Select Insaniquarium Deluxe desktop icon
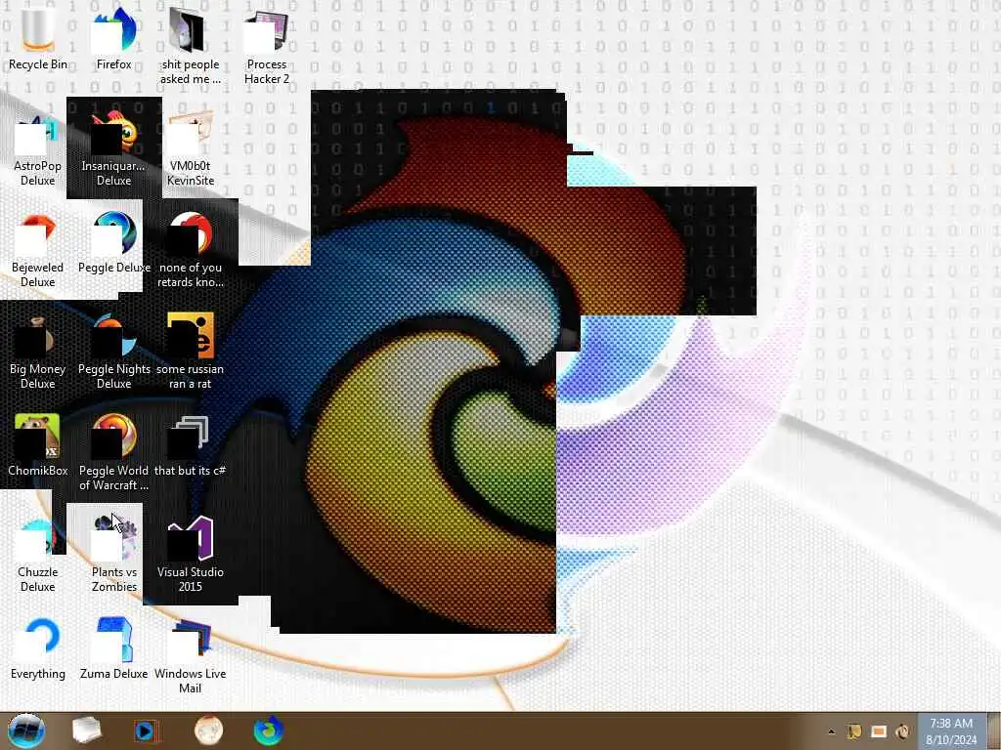The height and width of the screenshot is (750, 1001). 113,149
